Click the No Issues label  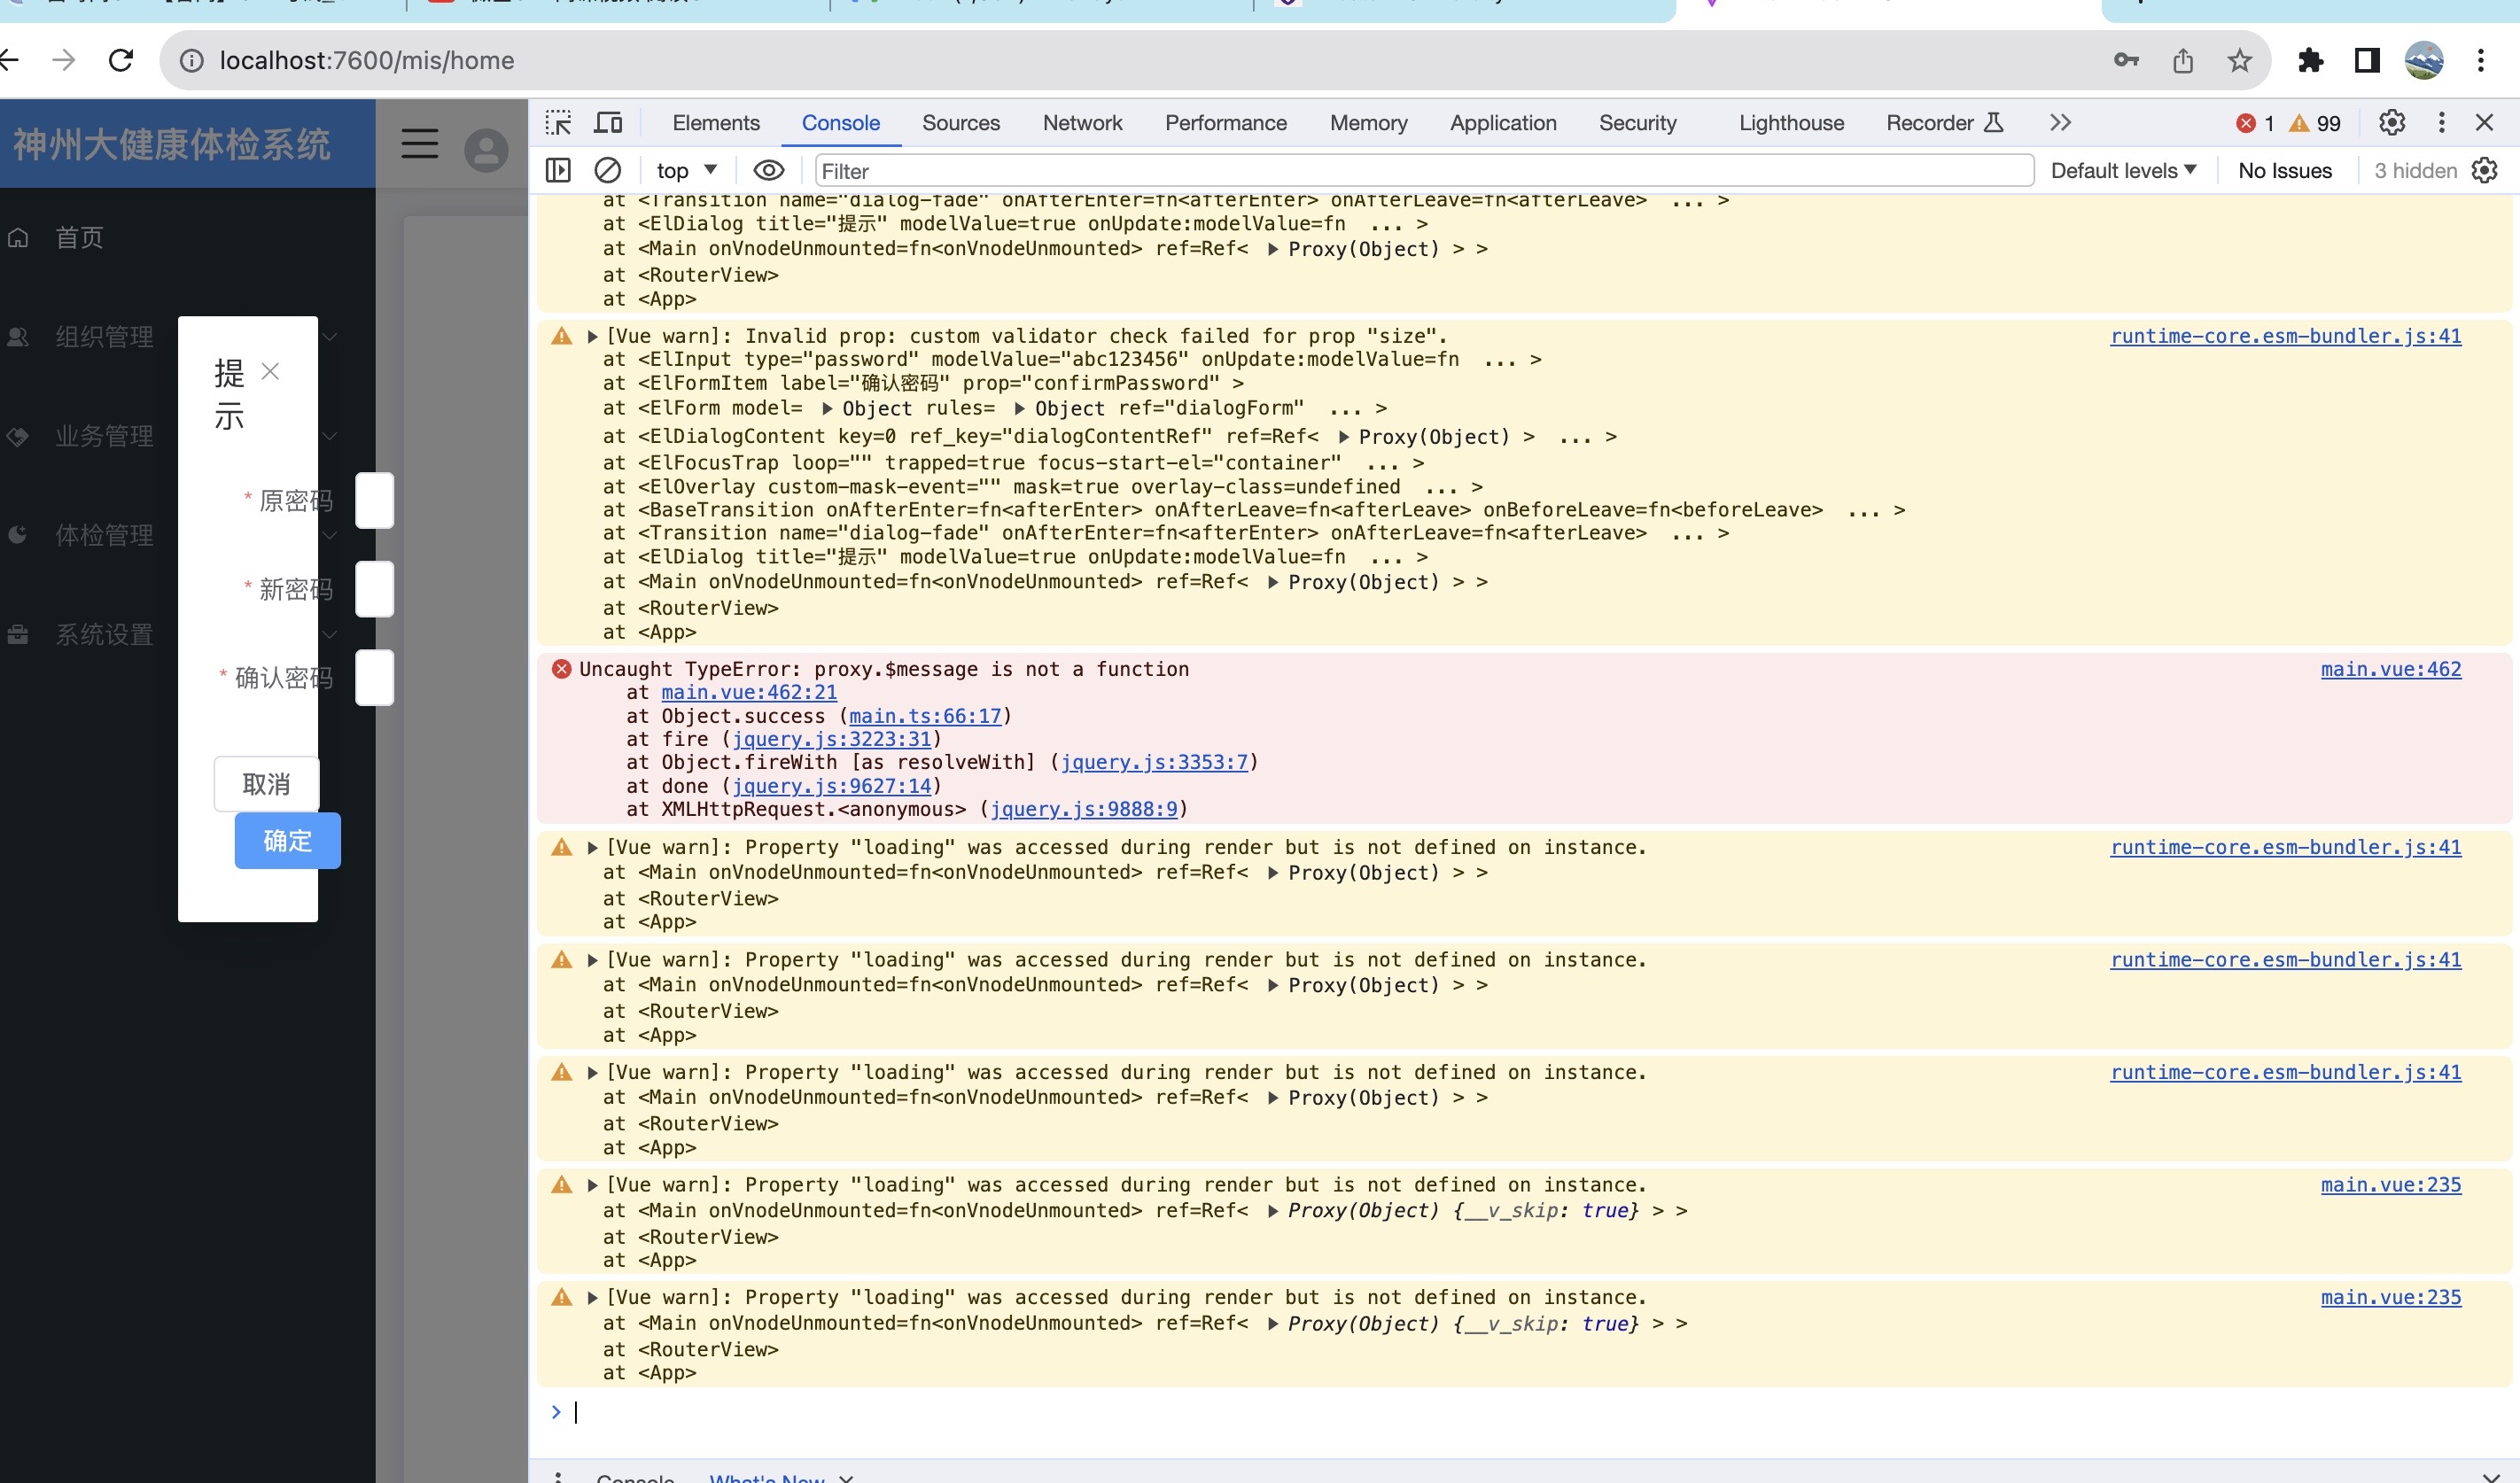click(x=2285, y=171)
